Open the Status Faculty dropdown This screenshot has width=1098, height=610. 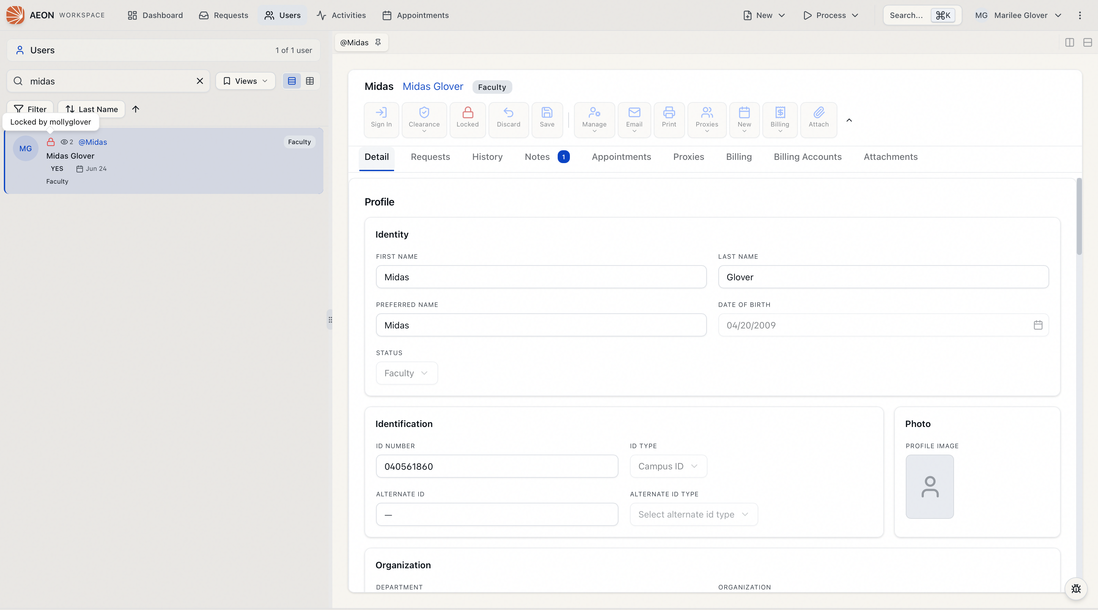pos(407,373)
